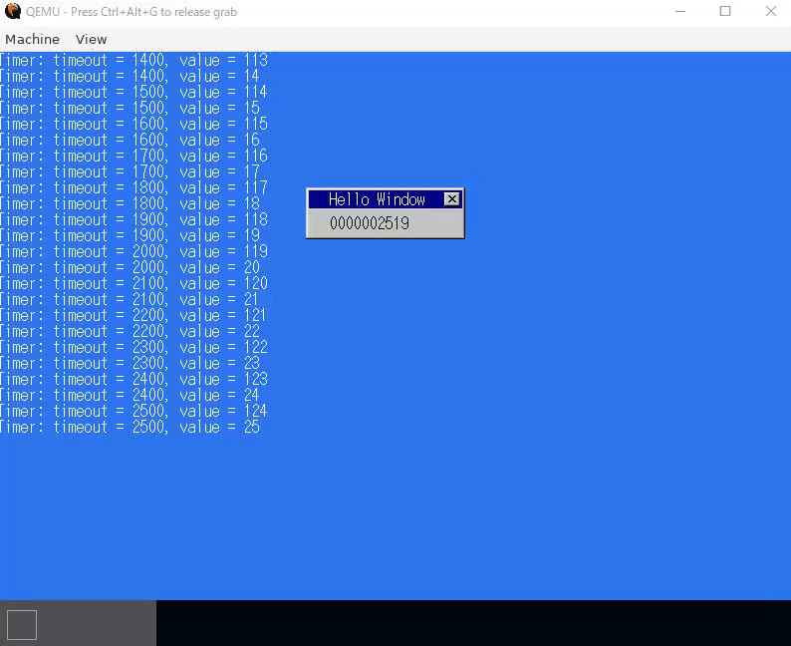Click the line with value = 18

tap(130, 204)
